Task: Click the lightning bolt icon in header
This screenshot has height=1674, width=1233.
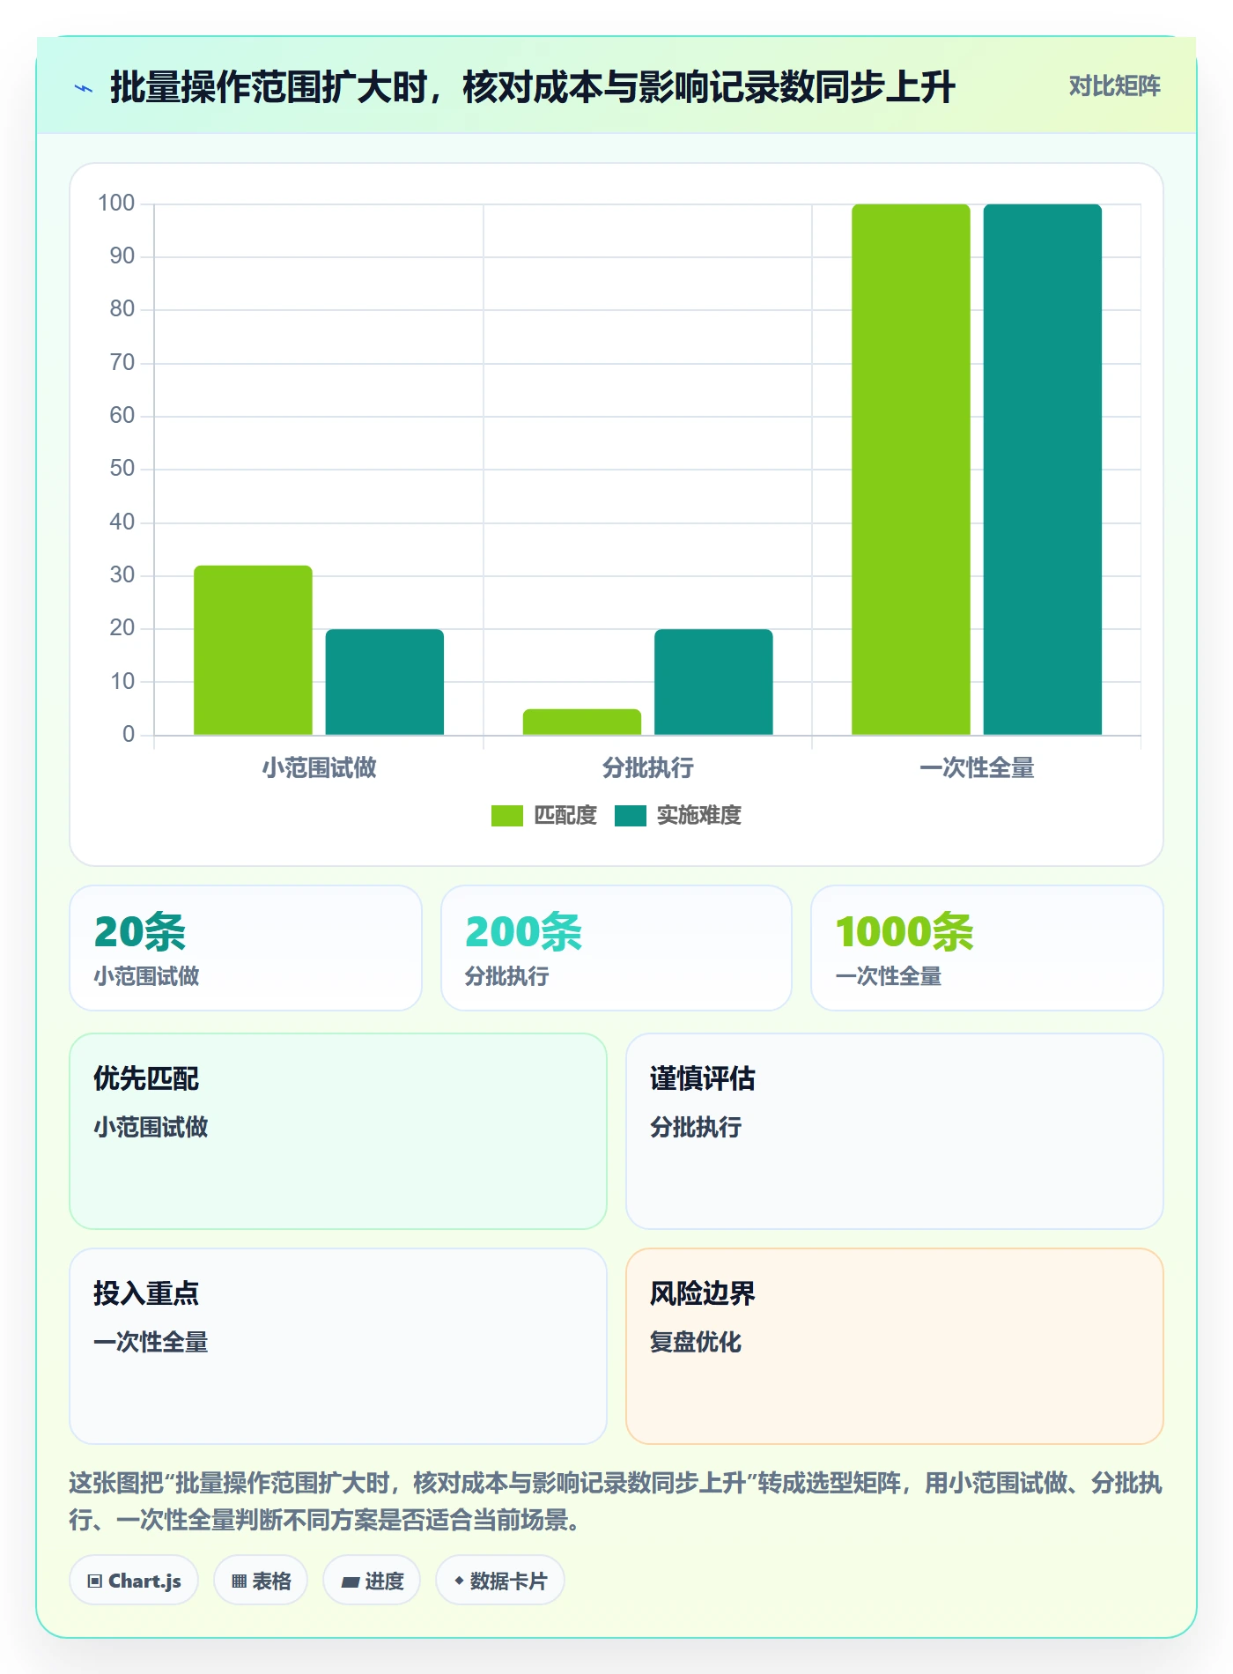Action: (x=84, y=88)
